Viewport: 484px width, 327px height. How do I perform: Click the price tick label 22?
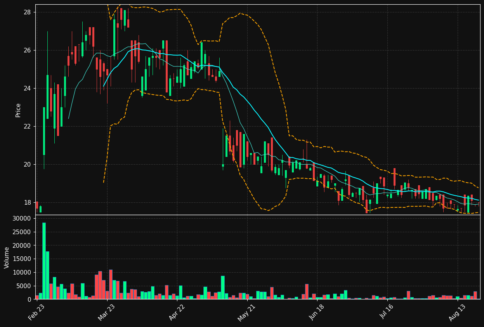(x=27, y=127)
